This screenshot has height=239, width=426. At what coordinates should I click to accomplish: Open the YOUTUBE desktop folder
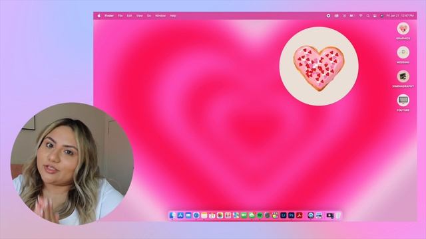tap(403, 102)
